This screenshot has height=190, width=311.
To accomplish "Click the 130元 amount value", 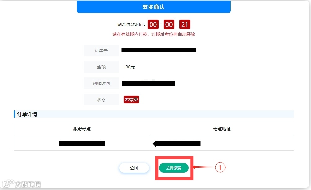I will point(129,67).
